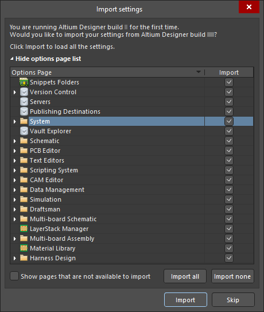Disable import for Simulation
Image resolution: width=264 pixels, height=312 pixels.
(x=229, y=199)
